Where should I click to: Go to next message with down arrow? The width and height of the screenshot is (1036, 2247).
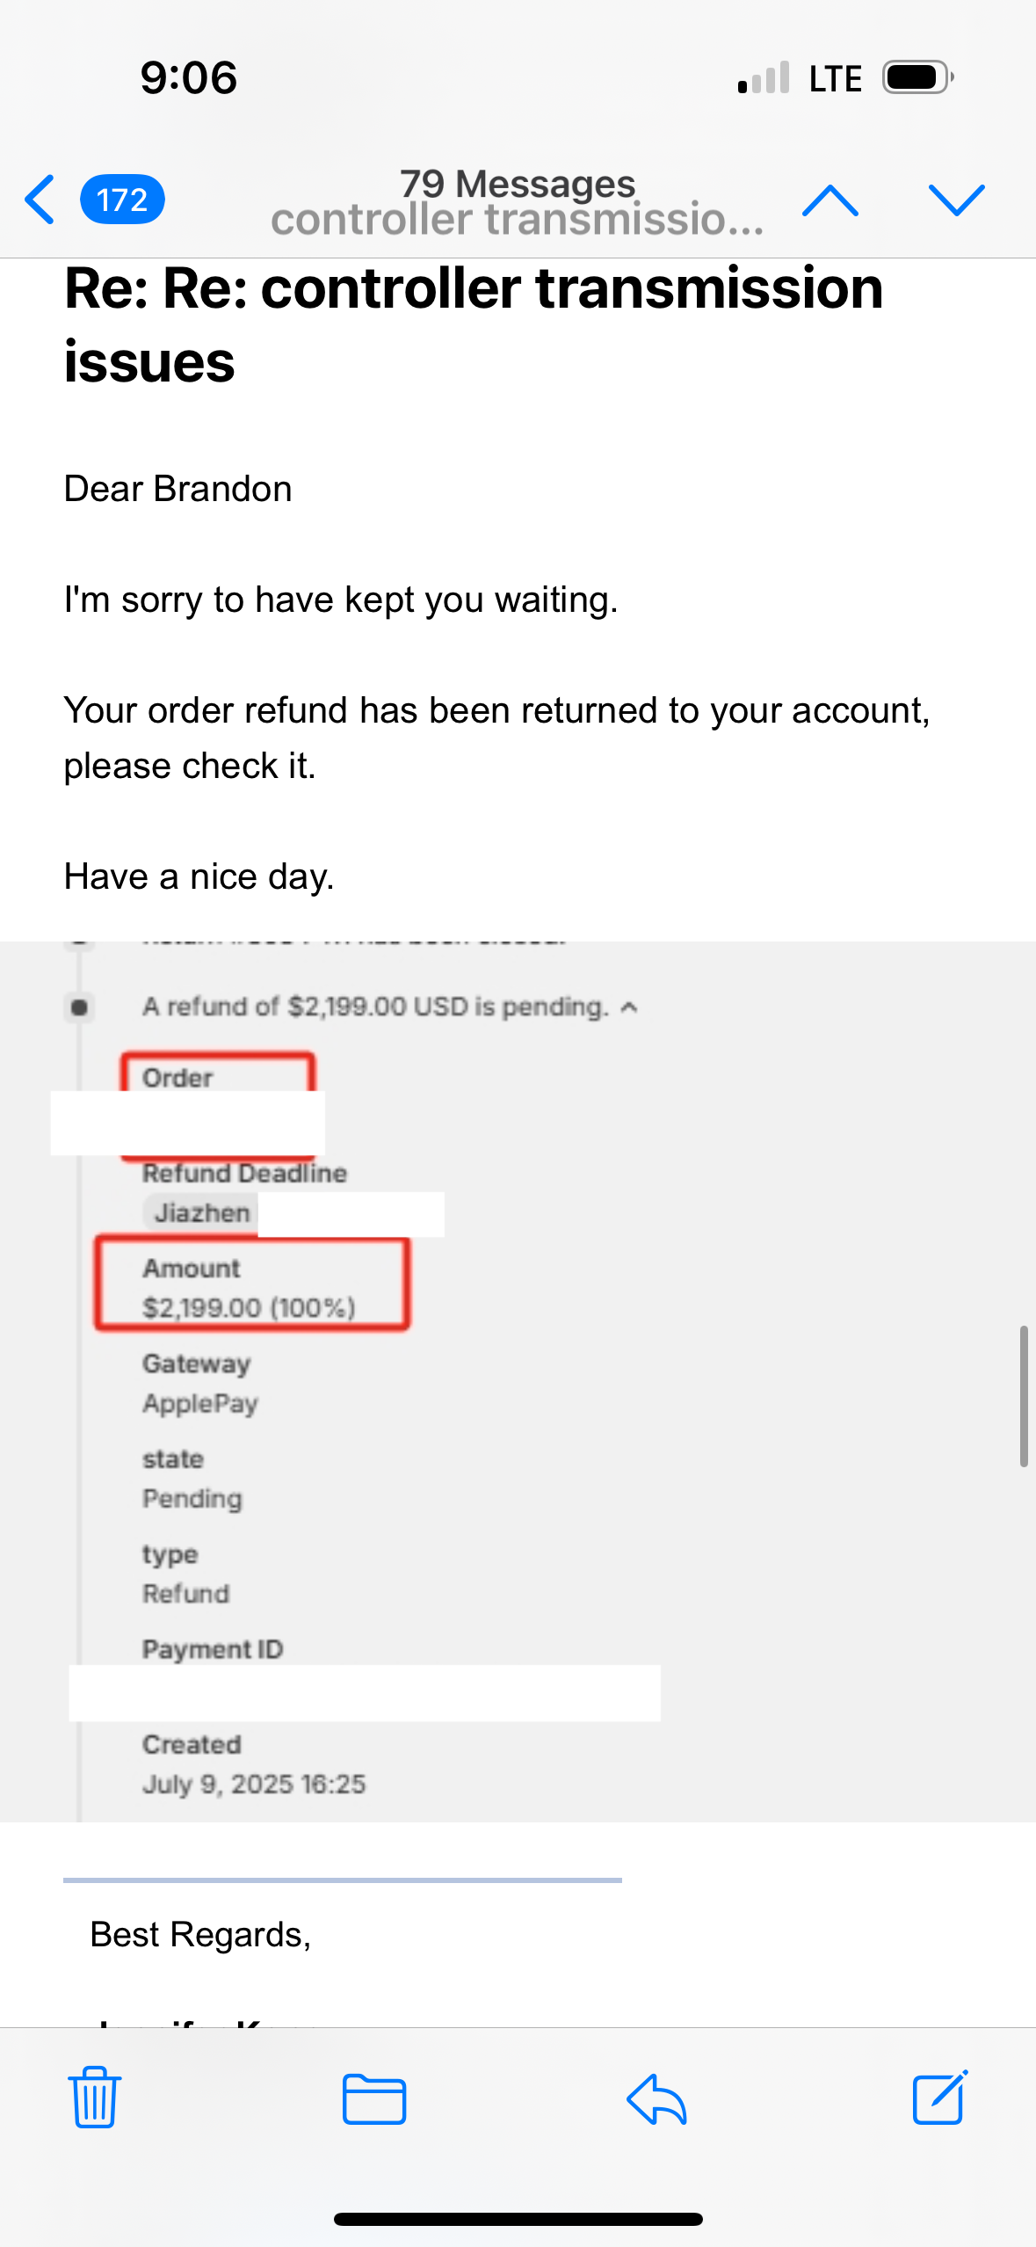click(x=956, y=200)
